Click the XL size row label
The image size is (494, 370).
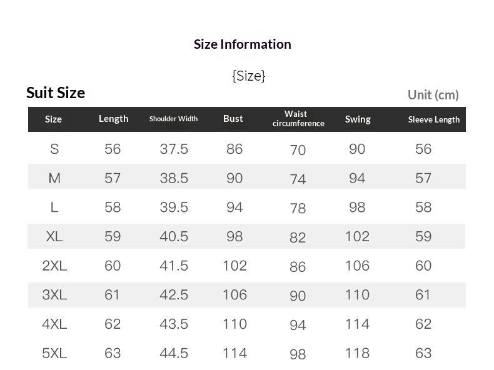pyautogui.click(x=54, y=237)
